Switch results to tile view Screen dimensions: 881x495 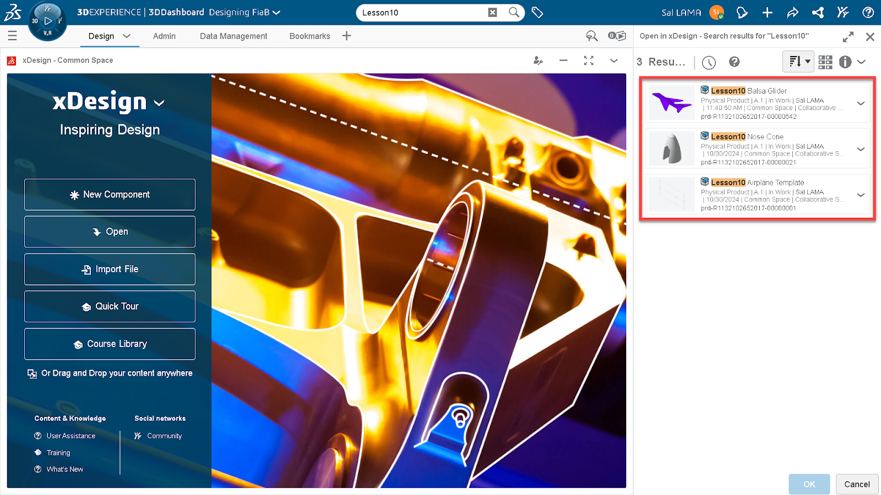pos(825,62)
